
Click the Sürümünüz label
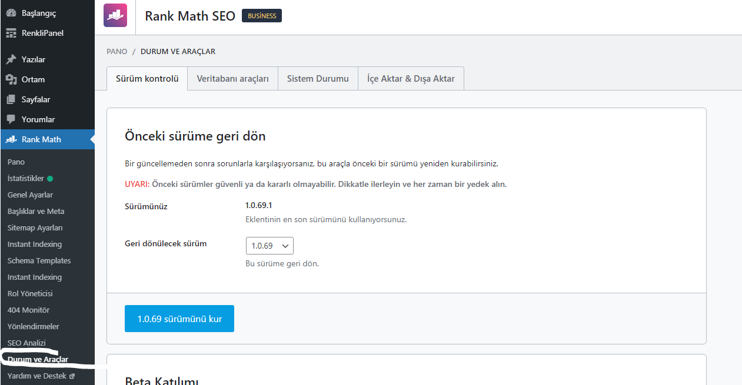pos(146,206)
